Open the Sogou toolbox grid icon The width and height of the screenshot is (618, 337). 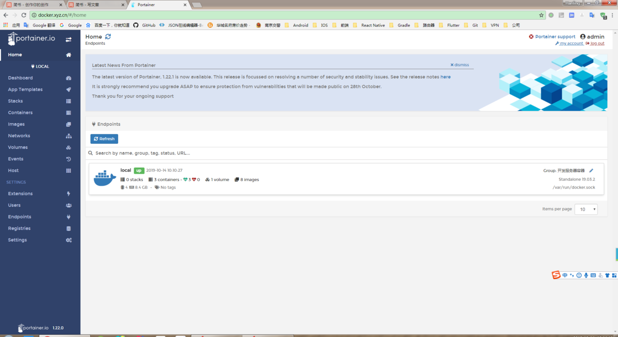pos(614,275)
